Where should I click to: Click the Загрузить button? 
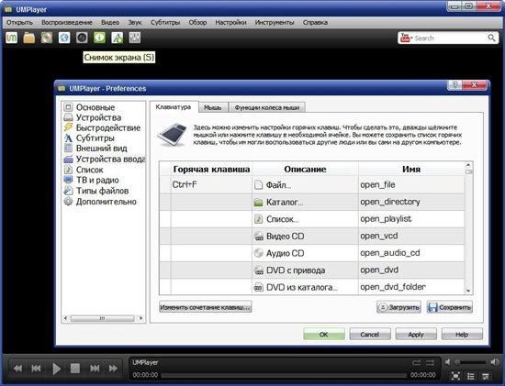pos(398,307)
